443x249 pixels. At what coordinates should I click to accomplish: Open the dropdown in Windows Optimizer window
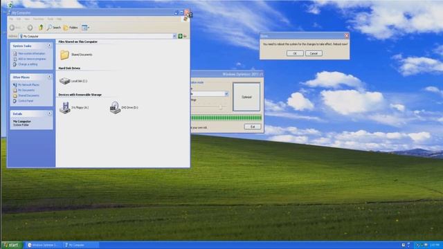tap(226, 94)
